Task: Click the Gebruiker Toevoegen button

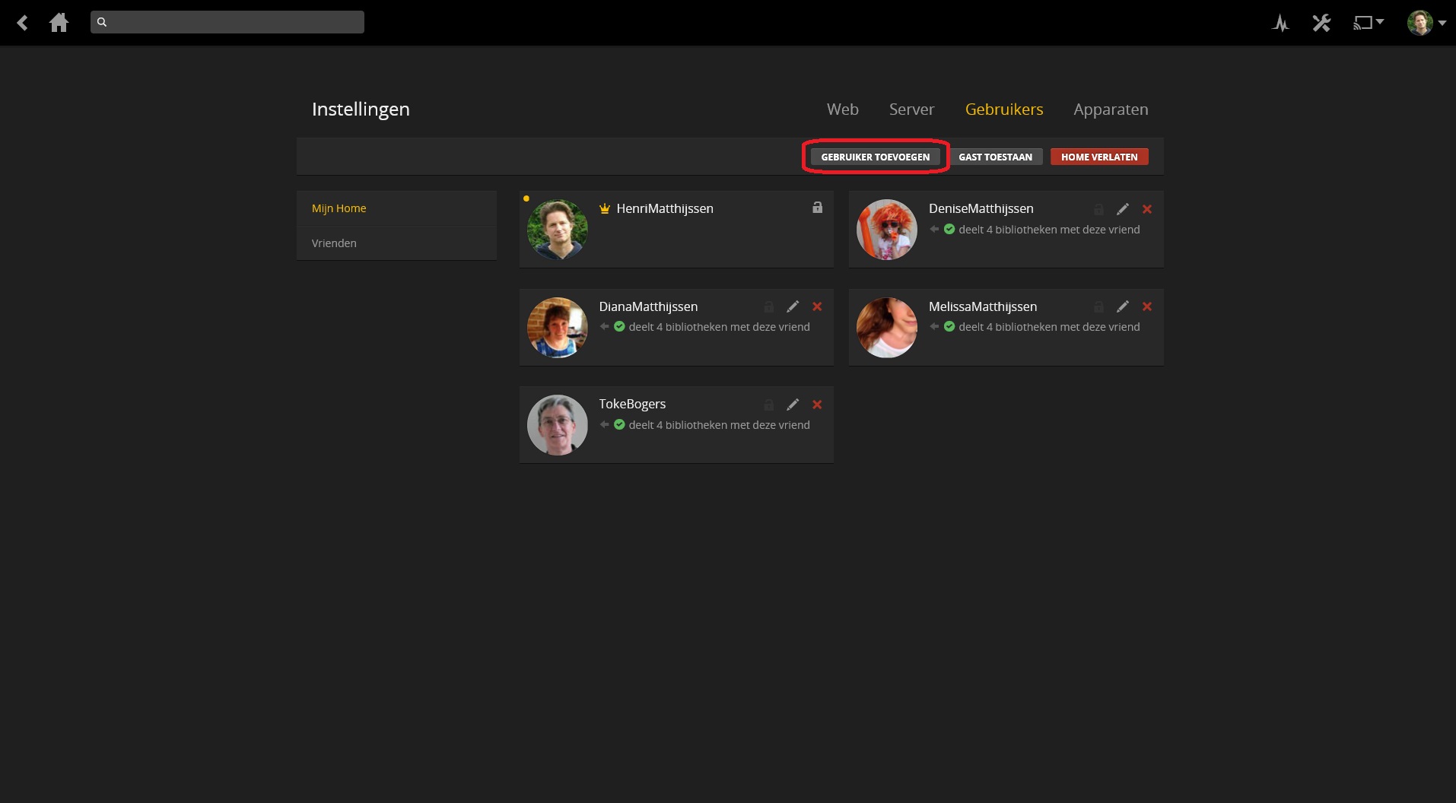Action: click(x=875, y=157)
